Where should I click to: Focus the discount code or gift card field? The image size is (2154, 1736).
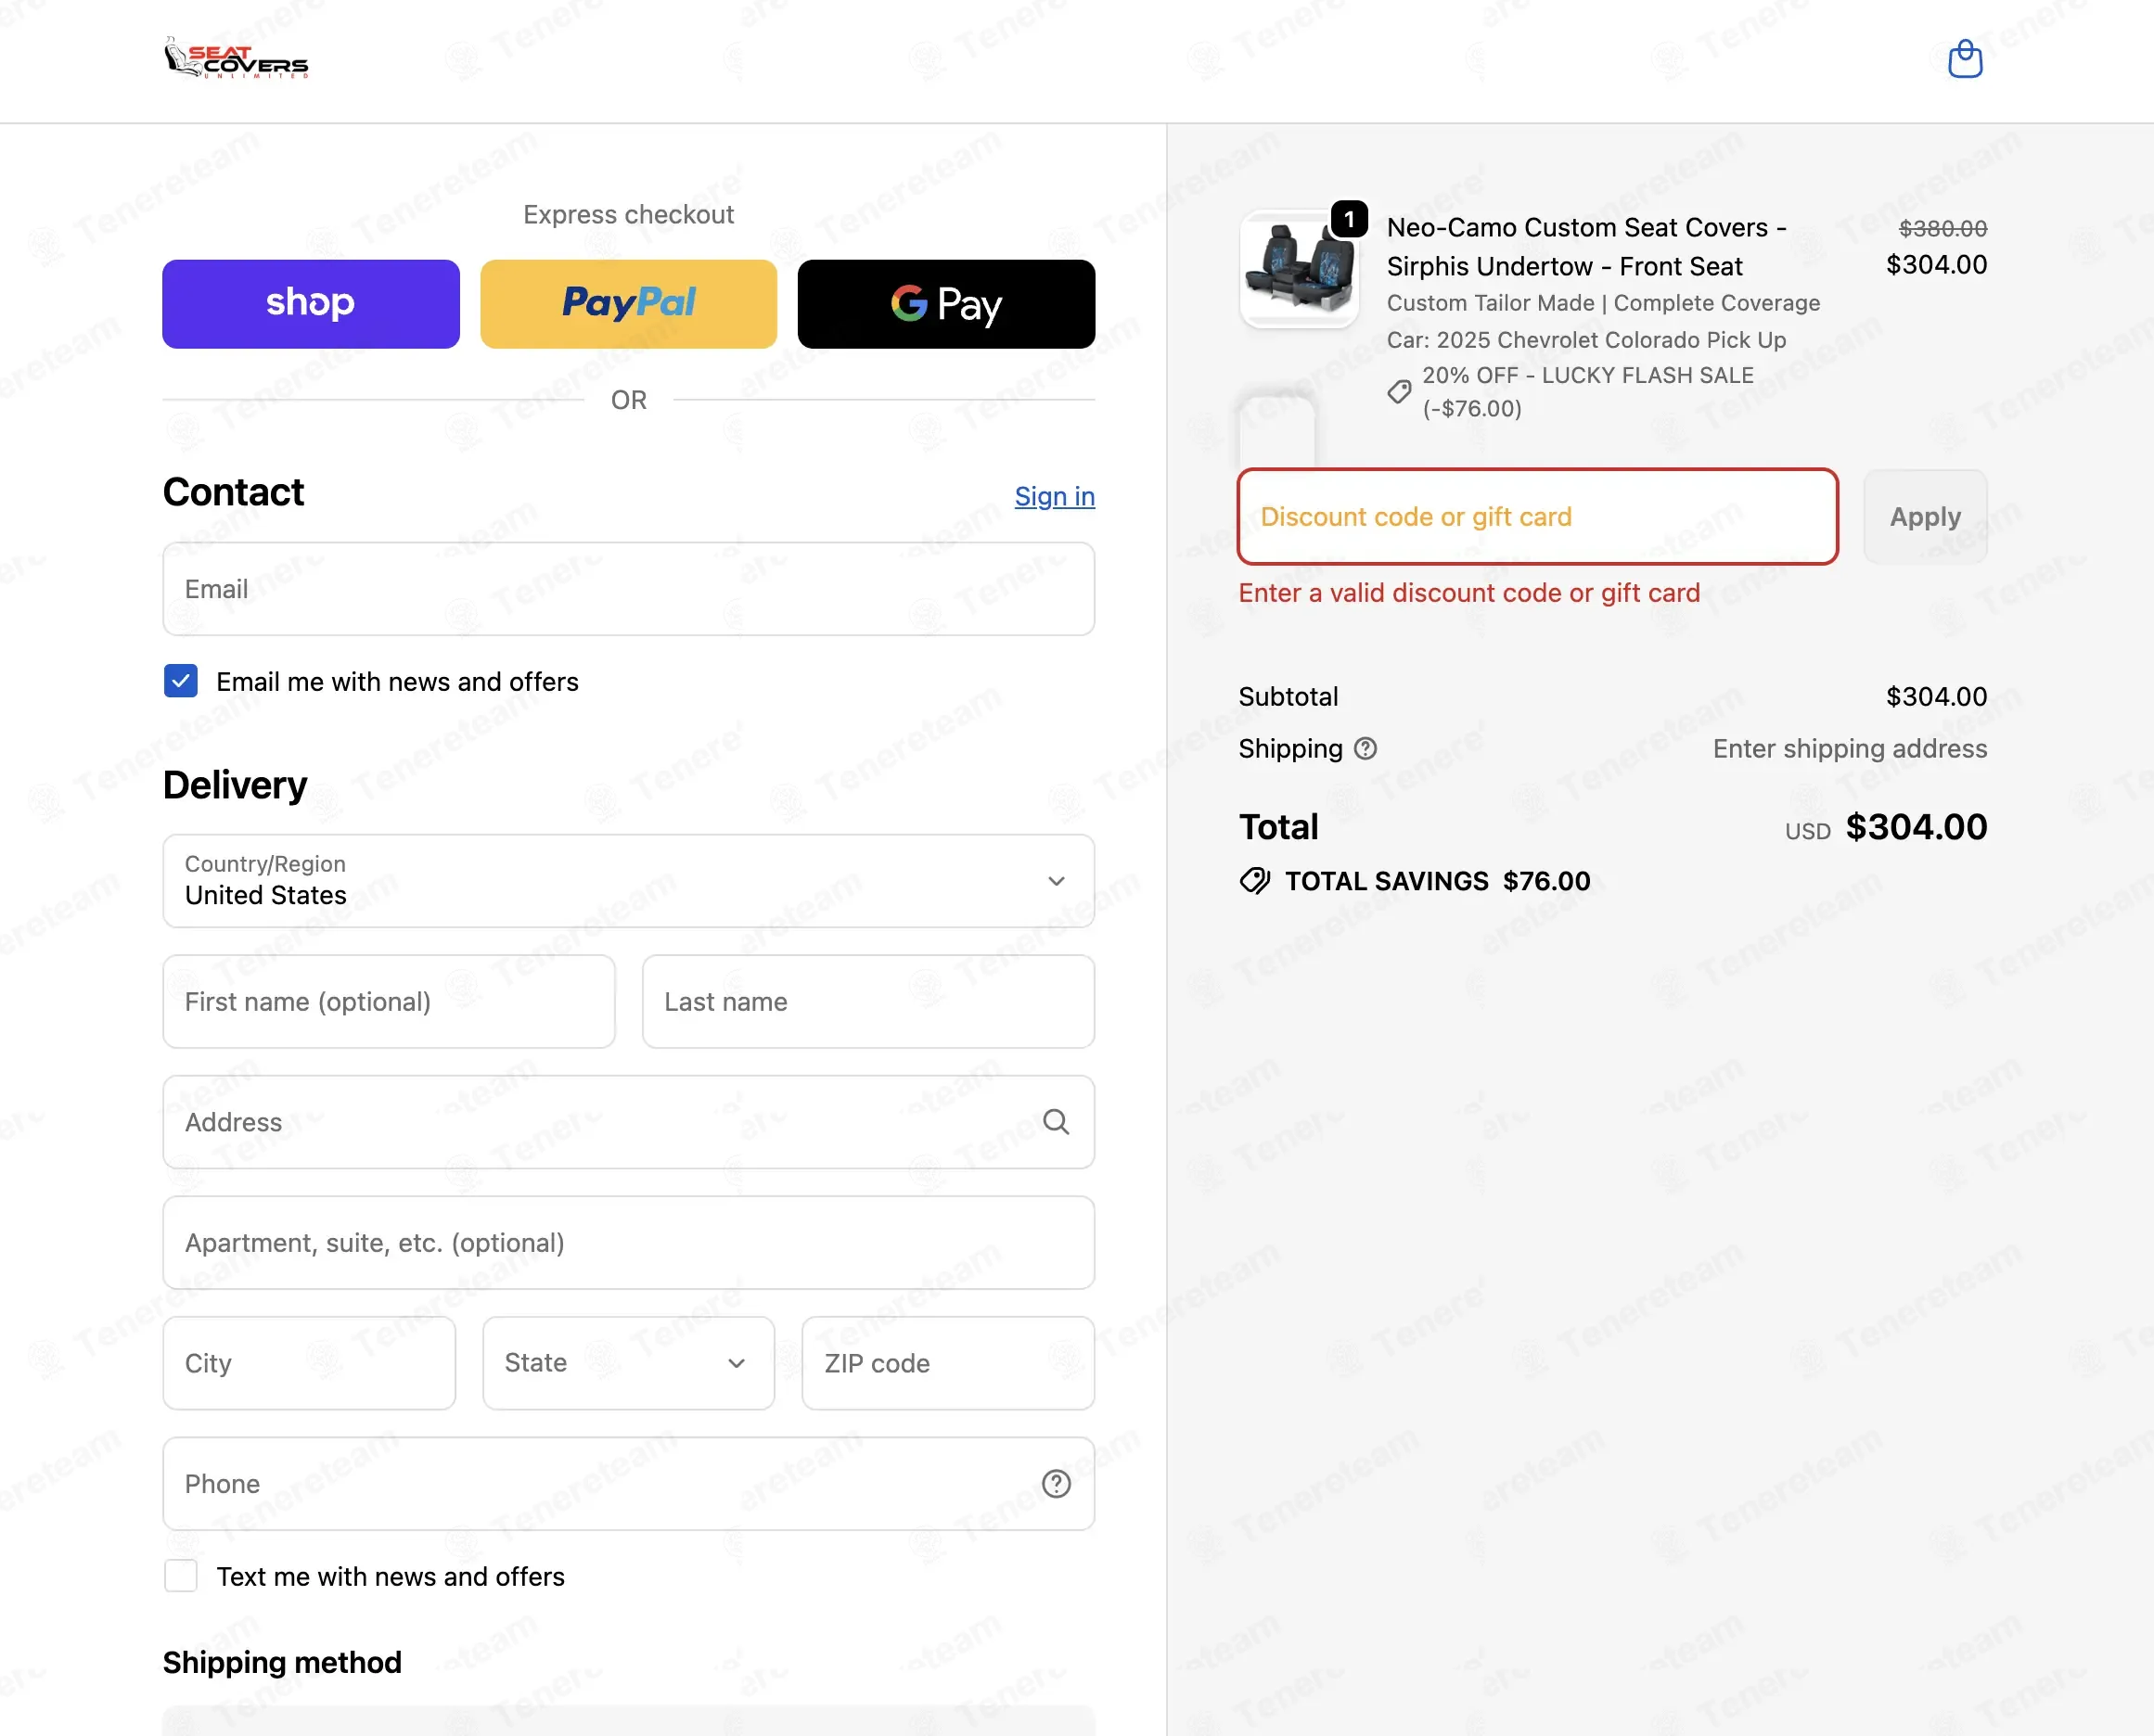click(x=1538, y=517)
